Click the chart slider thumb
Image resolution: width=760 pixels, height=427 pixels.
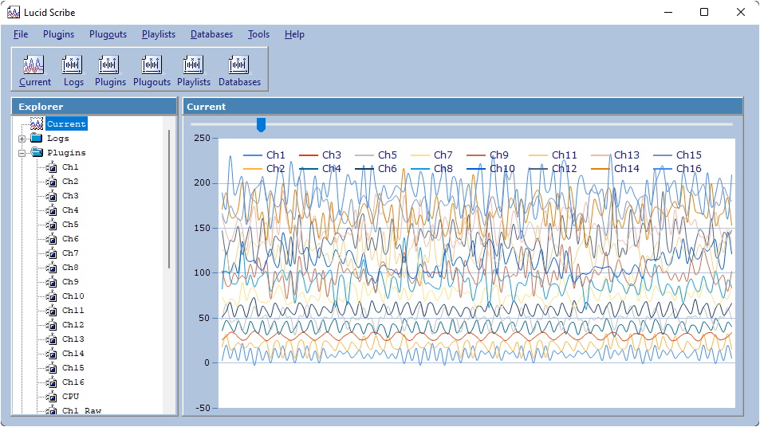(x=261, y=125)
